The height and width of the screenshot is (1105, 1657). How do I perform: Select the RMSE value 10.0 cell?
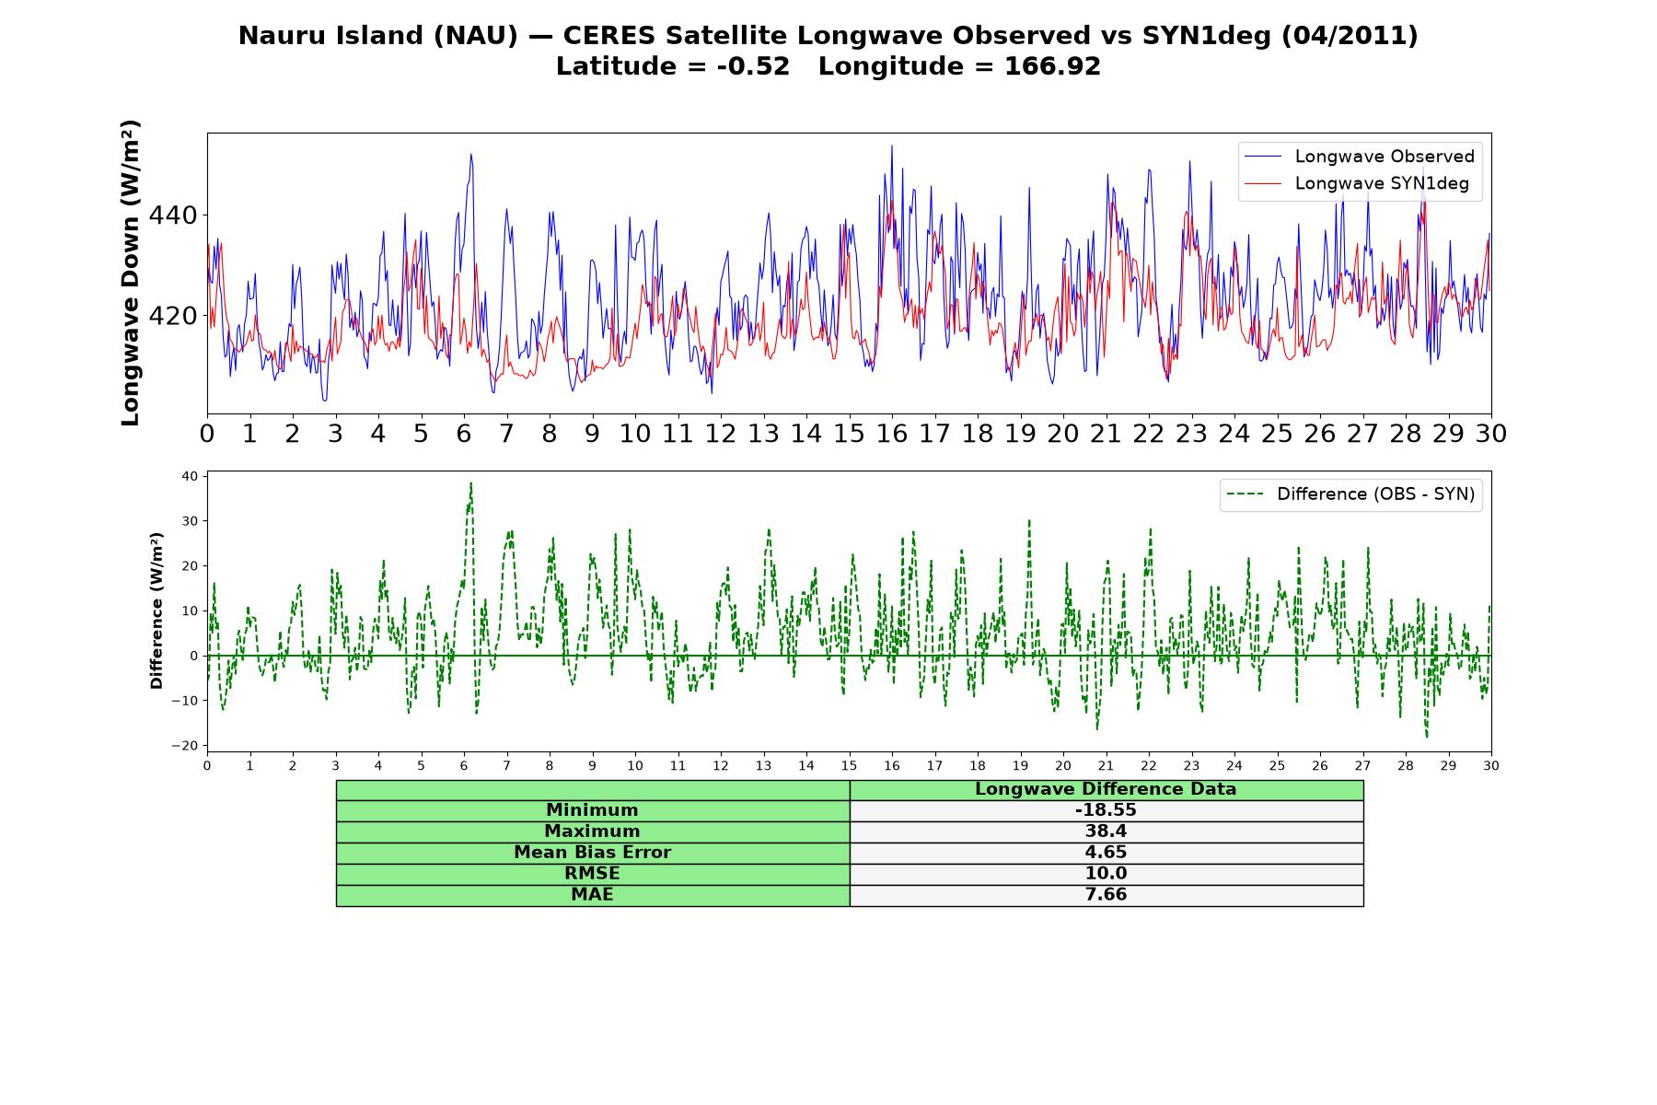coord(1107,874)
